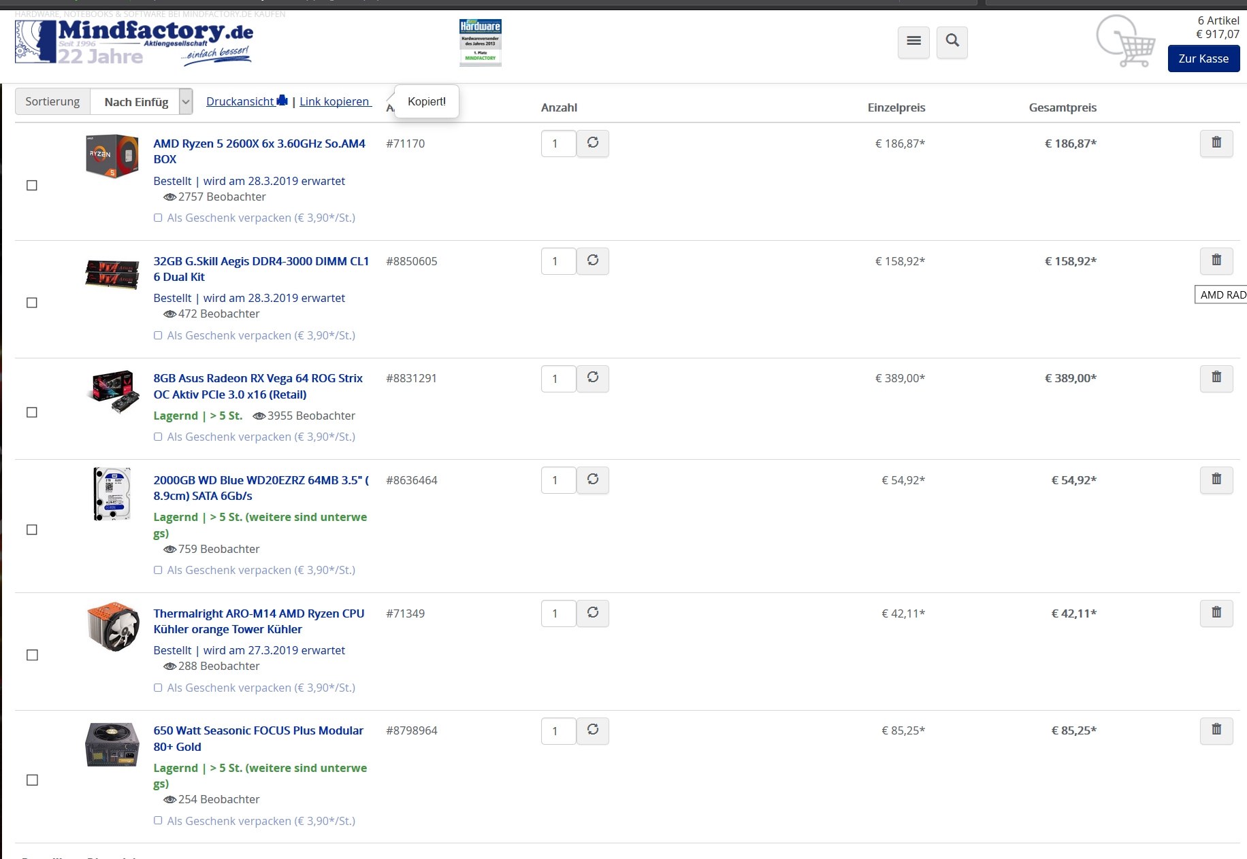Viewport: 1247px width, 859px height.
Task: Focus quantity field for AMD Ryzen 5 2600X
Action: (x=558, y=144)
